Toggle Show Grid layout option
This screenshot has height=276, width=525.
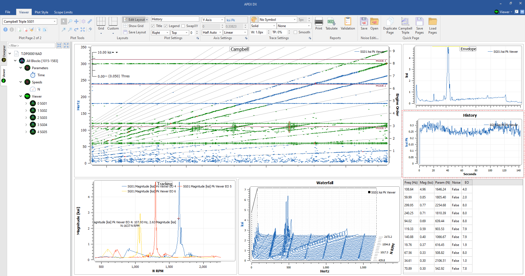pyautogui.click(x=134, y=26)
